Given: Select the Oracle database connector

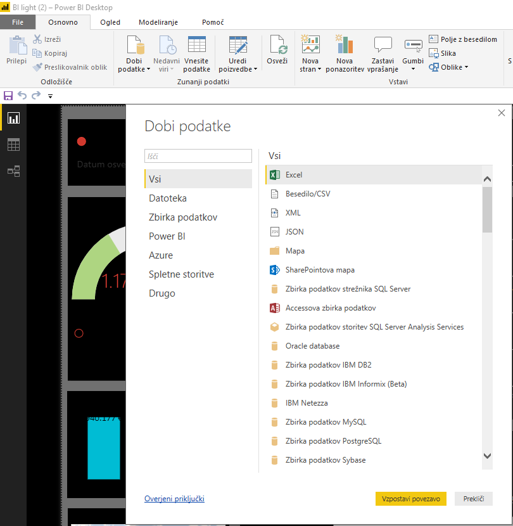Looking at the screenshot, I should click(x=374, y=346).
